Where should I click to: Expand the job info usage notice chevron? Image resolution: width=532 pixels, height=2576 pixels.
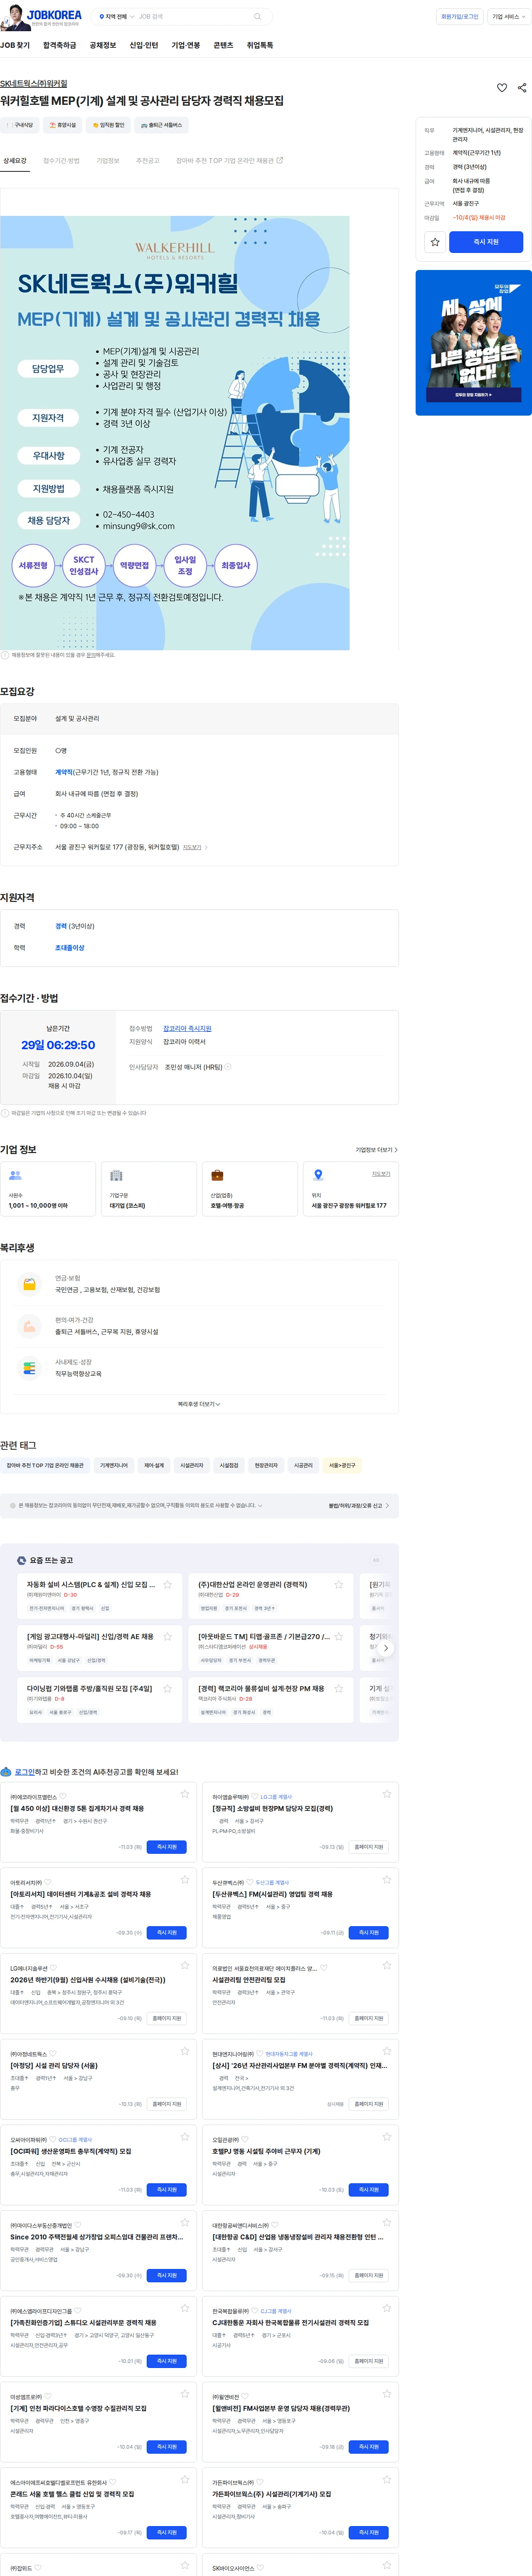[261, 1505]
